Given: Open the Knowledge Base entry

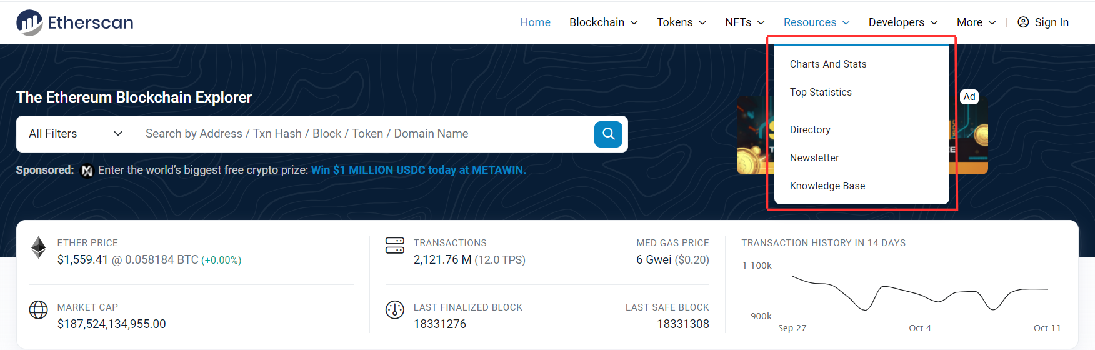Looking at the screenshot, I should pos(827,186).
